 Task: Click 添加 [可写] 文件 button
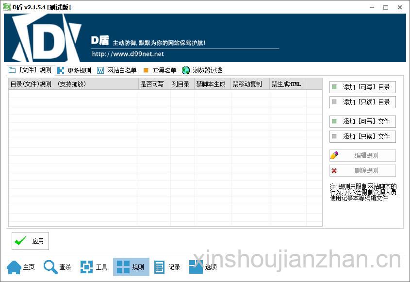coord(362,121)
